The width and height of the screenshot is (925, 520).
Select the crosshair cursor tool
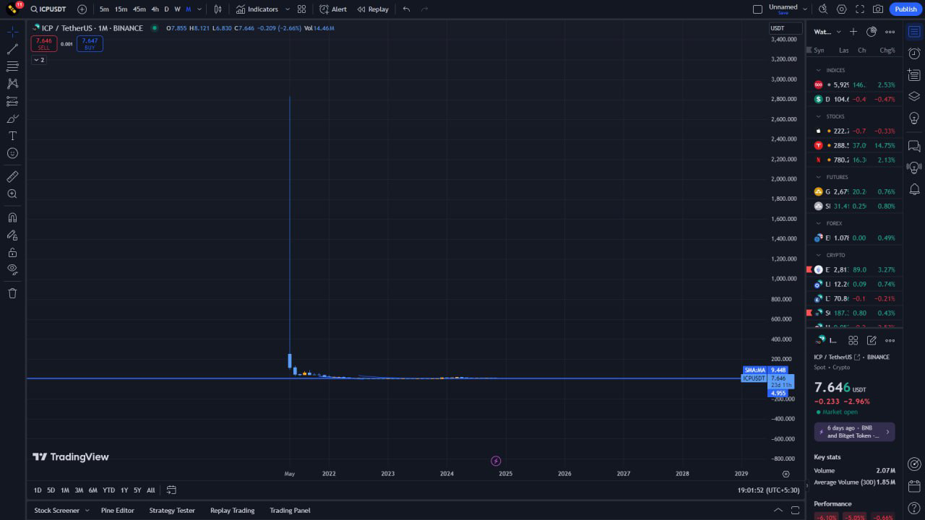point(12,32)
